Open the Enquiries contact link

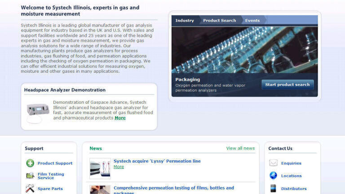coord(291,163)
